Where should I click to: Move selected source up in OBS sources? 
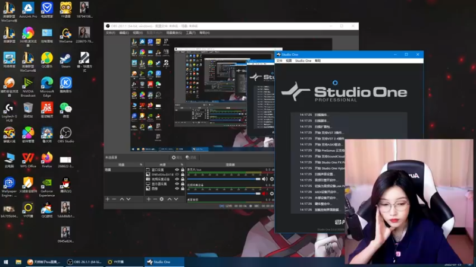(170, 199)
